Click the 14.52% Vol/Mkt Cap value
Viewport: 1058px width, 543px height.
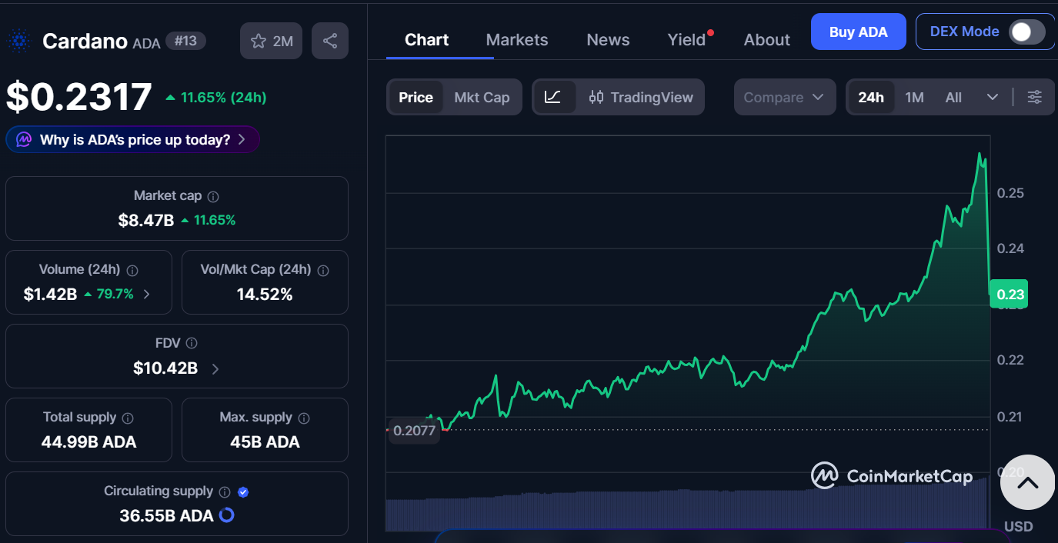coord(265,294)
